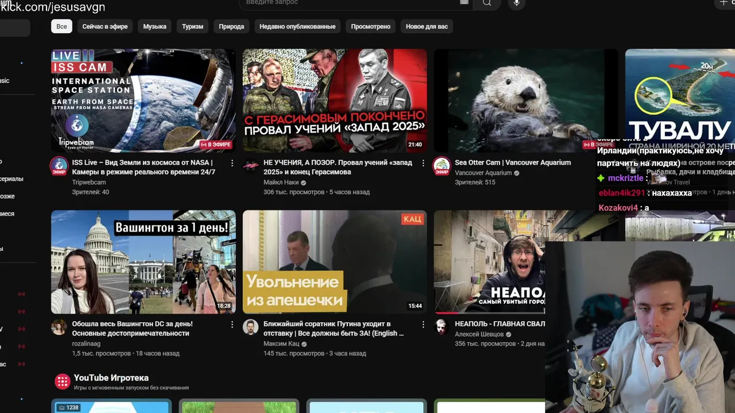This screenshot has height=413, width=735.
Task: Go to the rozalinaag channel name
Action: (x=86, y=344)
